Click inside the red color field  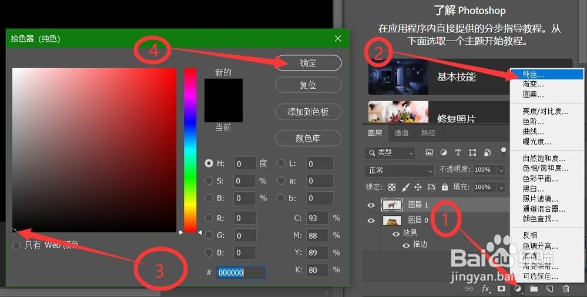pos(95,150)
